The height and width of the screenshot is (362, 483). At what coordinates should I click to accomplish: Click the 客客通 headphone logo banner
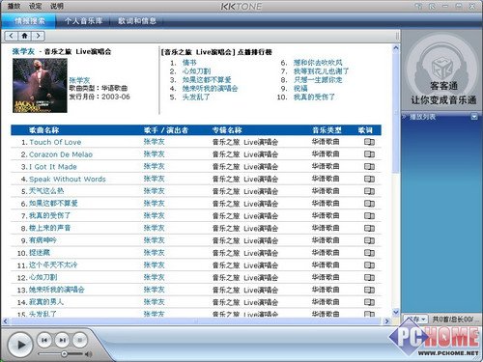(442, 70)
